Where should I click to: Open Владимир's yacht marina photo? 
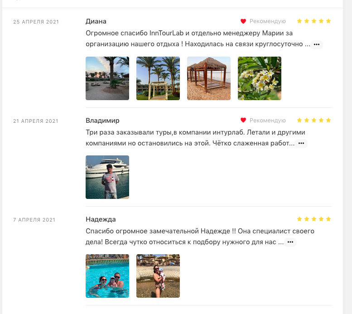pos(107,177)
